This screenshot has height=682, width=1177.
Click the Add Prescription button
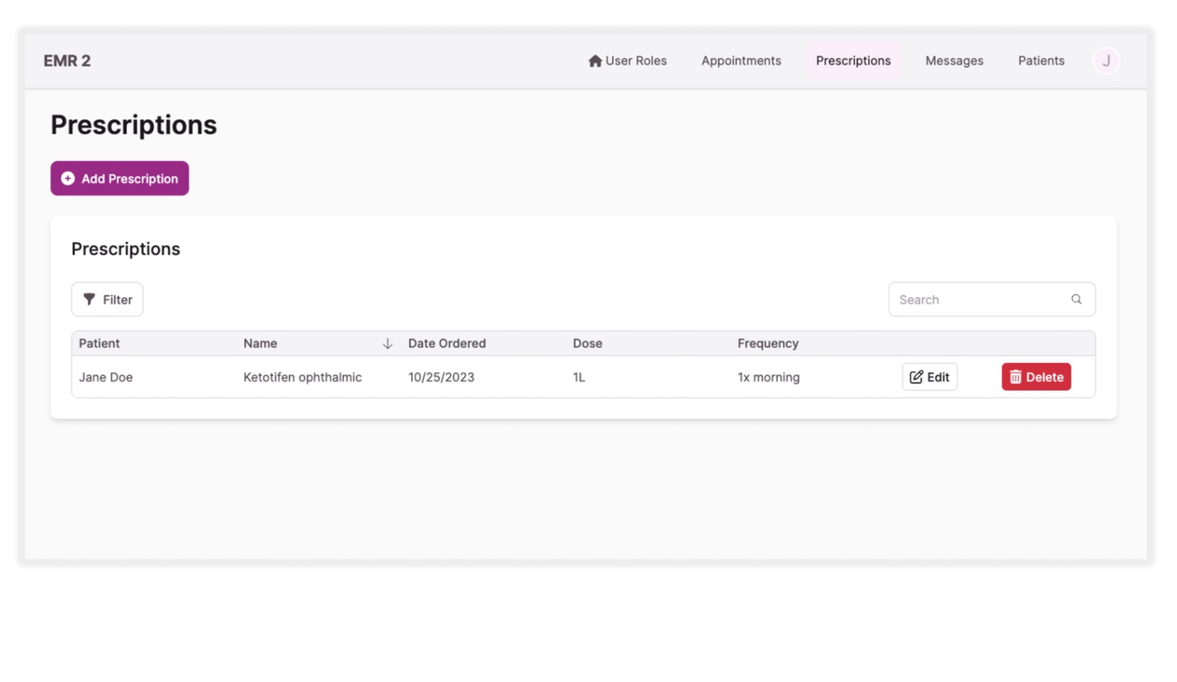(119, 179)
